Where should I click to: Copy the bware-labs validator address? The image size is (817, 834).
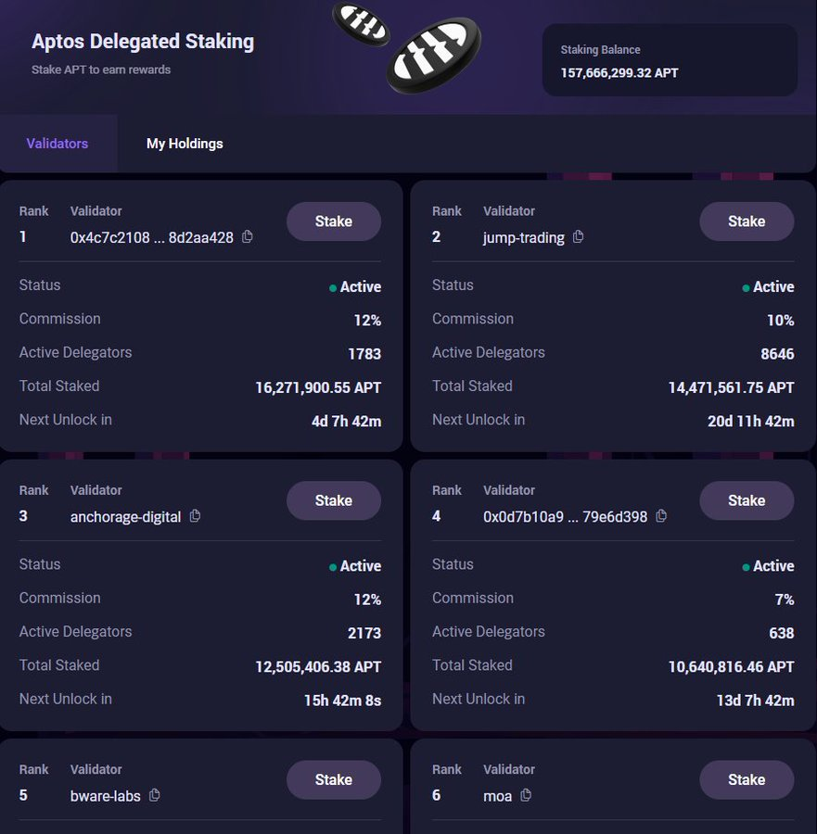coord(155,795)
